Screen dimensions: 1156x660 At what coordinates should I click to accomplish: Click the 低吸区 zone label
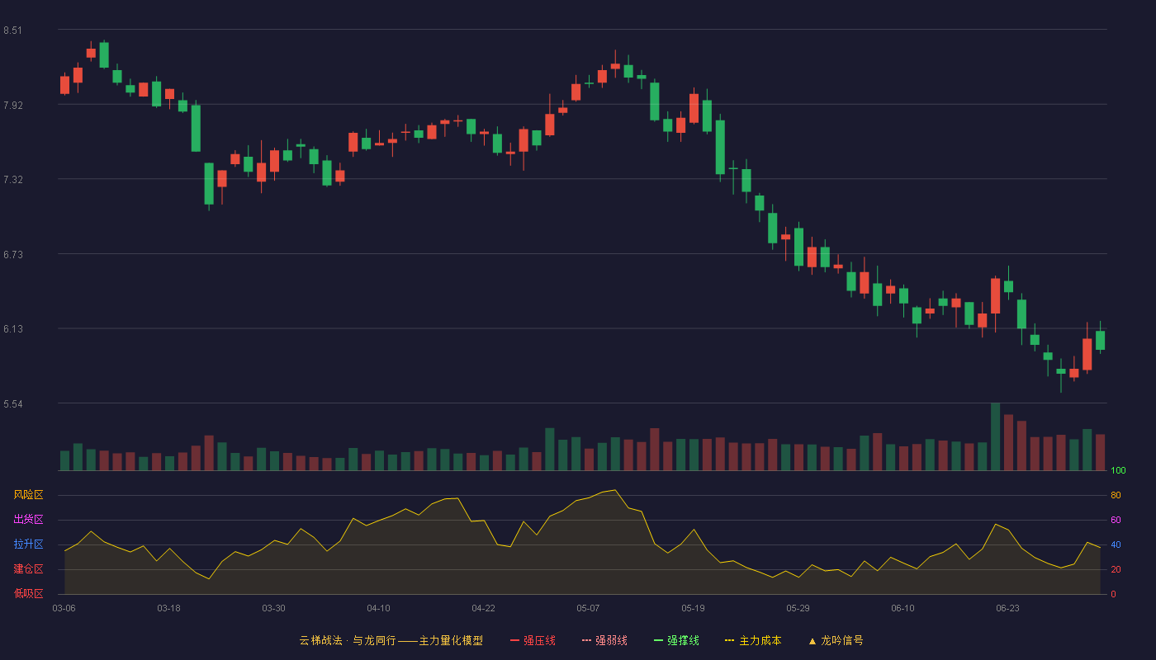29,593
